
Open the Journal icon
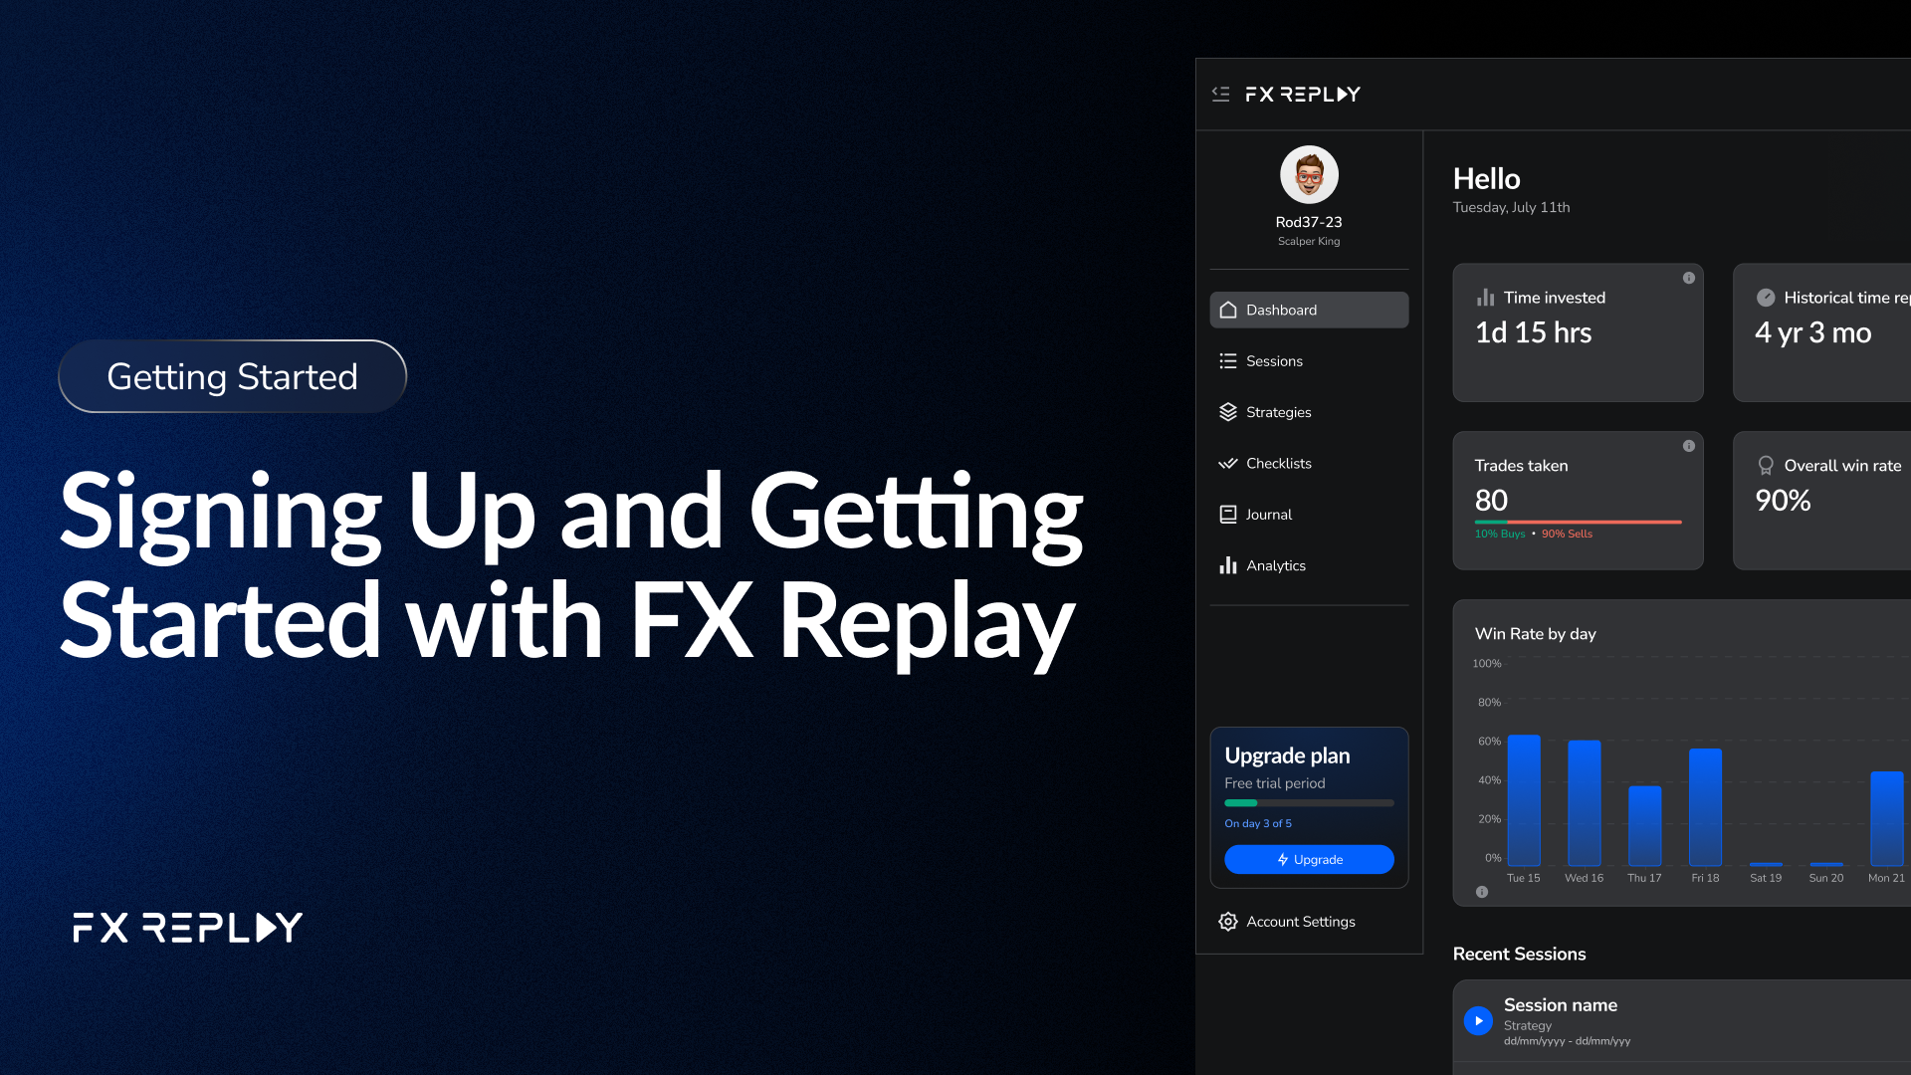coord(1228,515)
